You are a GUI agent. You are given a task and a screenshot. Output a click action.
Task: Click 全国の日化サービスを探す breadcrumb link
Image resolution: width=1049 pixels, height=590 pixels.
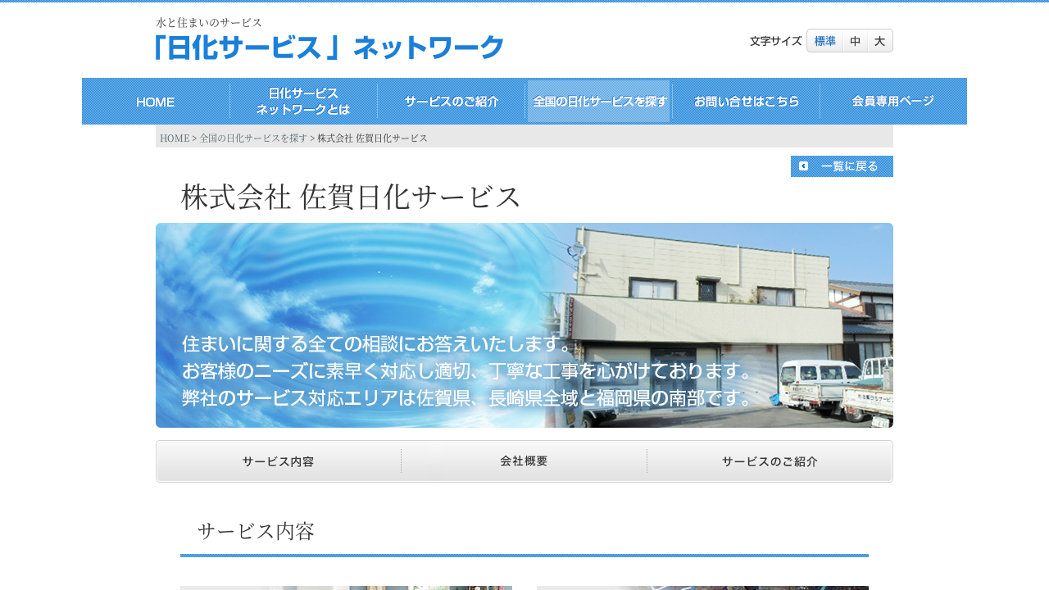tap(253, 138)
